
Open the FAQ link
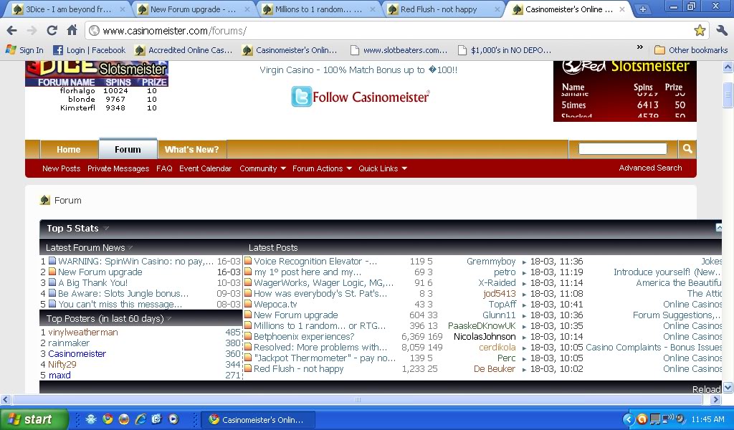pyautogui.click(x=164, y=168)
